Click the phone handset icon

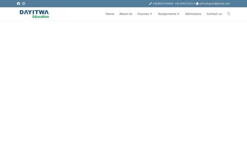[150, 3]
